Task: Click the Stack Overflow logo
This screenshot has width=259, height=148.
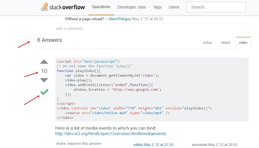Action: (x=63, y=7)
